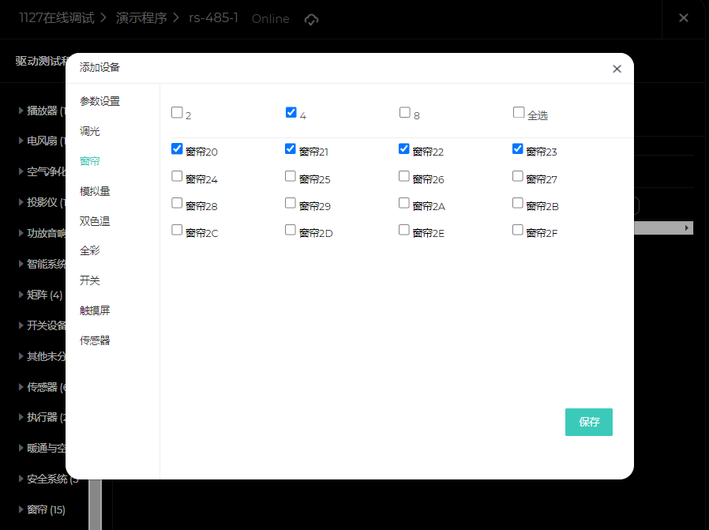The height and width of the screenshot is (530, 709).
Task: Click the vertical scrollbar of device tree
Action: point(95,504)
